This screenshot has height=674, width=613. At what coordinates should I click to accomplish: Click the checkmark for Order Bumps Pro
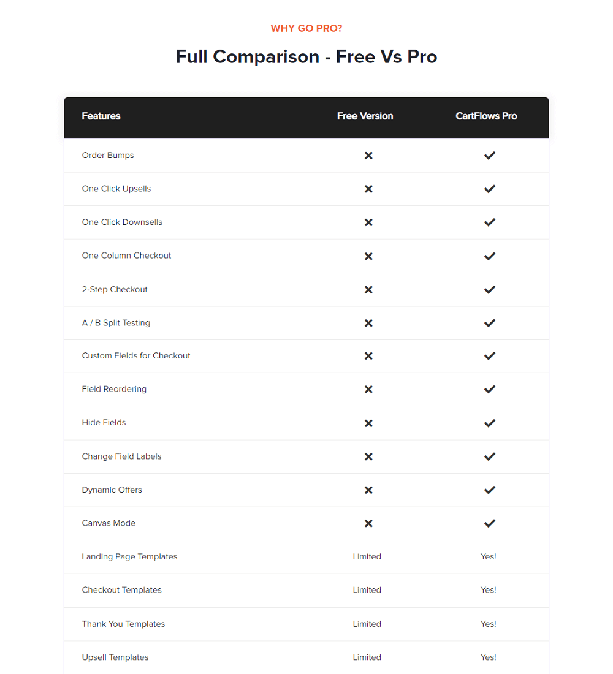(490, 156)
